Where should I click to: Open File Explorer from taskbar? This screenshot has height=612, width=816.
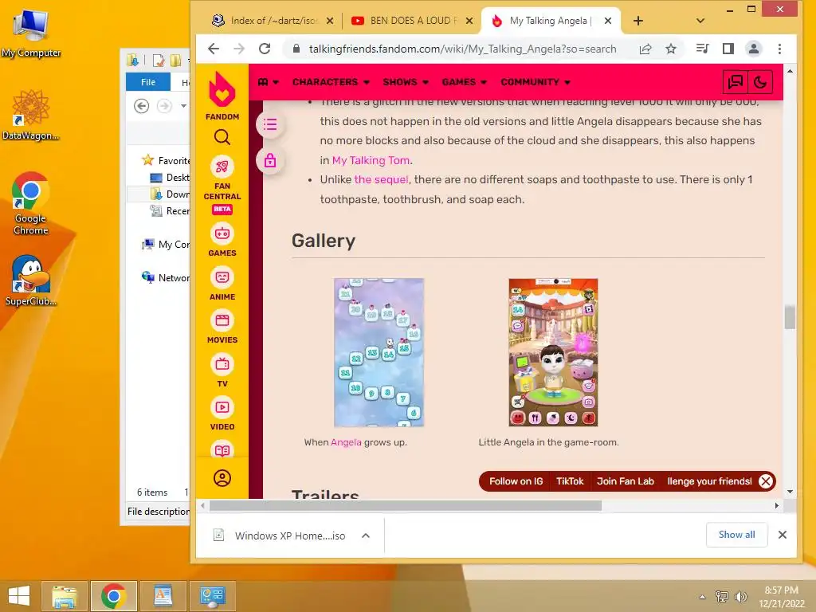64,596
